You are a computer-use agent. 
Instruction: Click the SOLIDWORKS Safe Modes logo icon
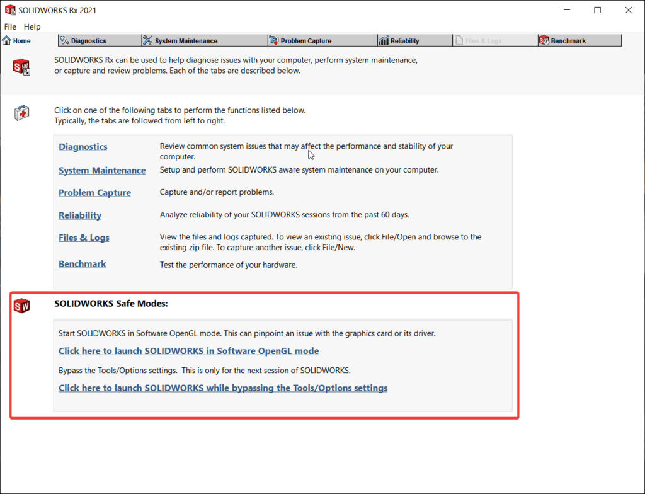[21, 306]
